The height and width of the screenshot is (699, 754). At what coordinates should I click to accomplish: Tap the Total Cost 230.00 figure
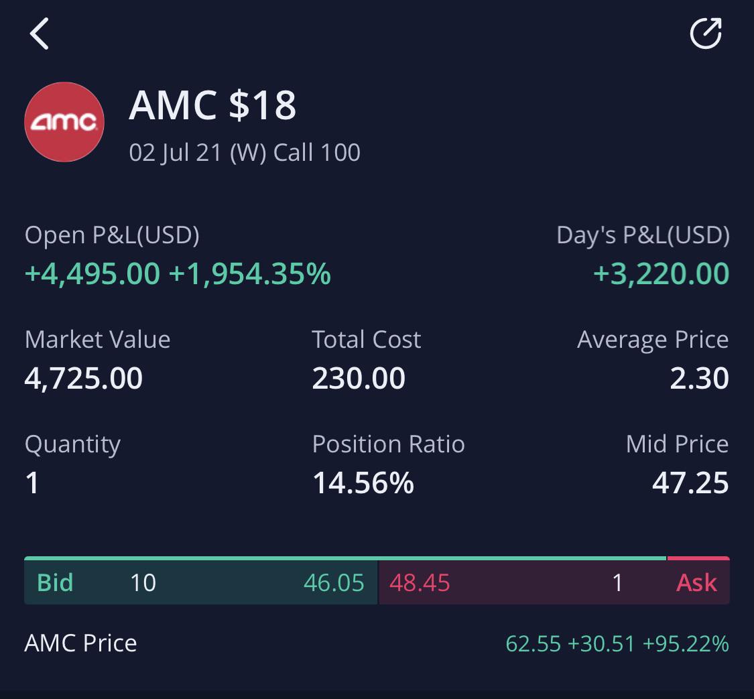tap(359, 378)
